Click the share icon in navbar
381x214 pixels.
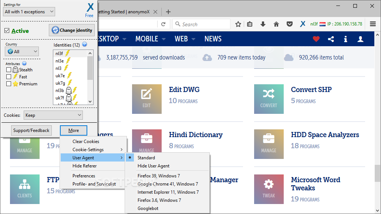[331, 39]
